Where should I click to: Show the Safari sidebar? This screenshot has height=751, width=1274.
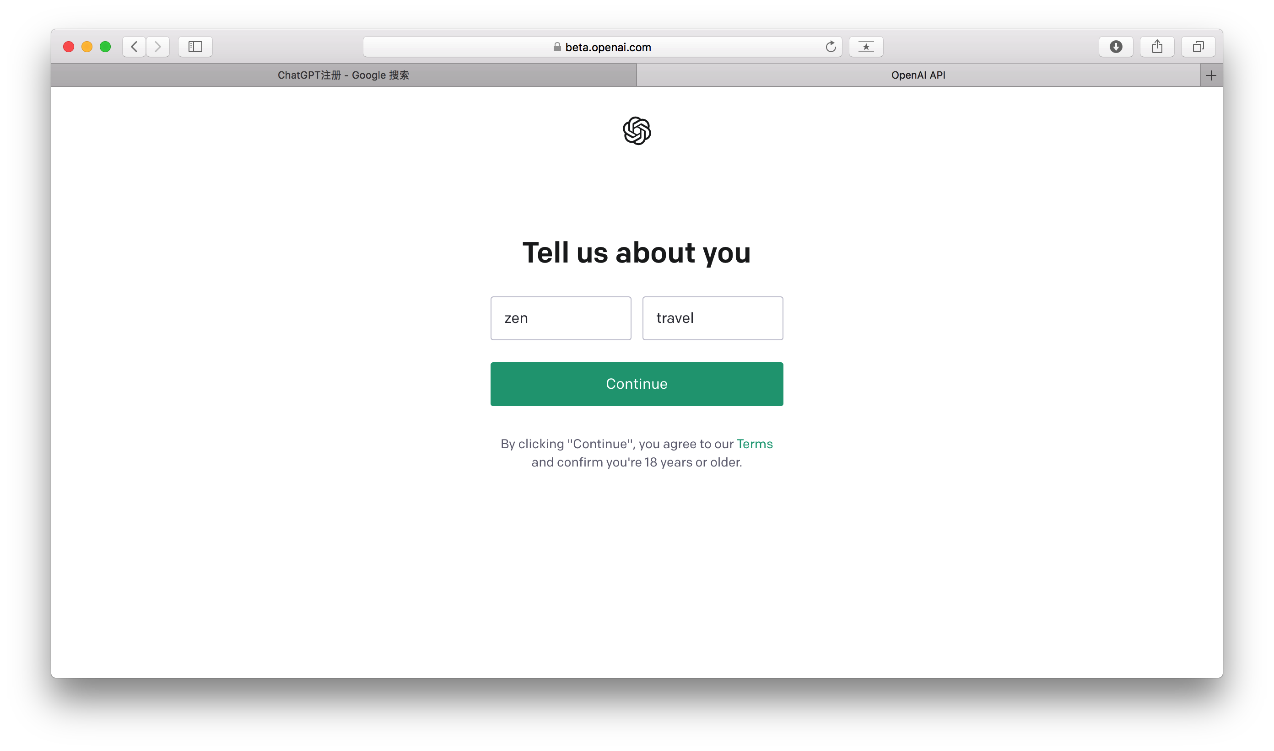195,47
